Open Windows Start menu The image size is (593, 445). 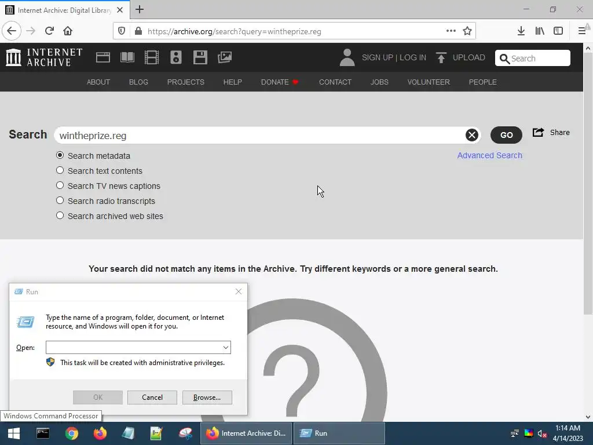point(14,433)
